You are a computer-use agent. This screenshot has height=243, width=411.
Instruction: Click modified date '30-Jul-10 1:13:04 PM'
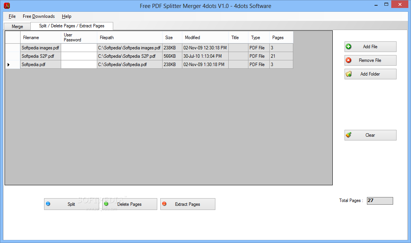tap(205, 56)
